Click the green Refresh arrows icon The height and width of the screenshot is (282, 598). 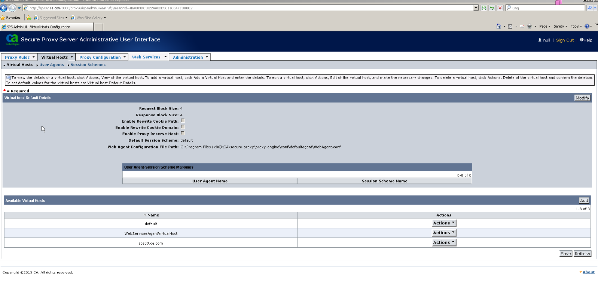[x=492, y=8]
